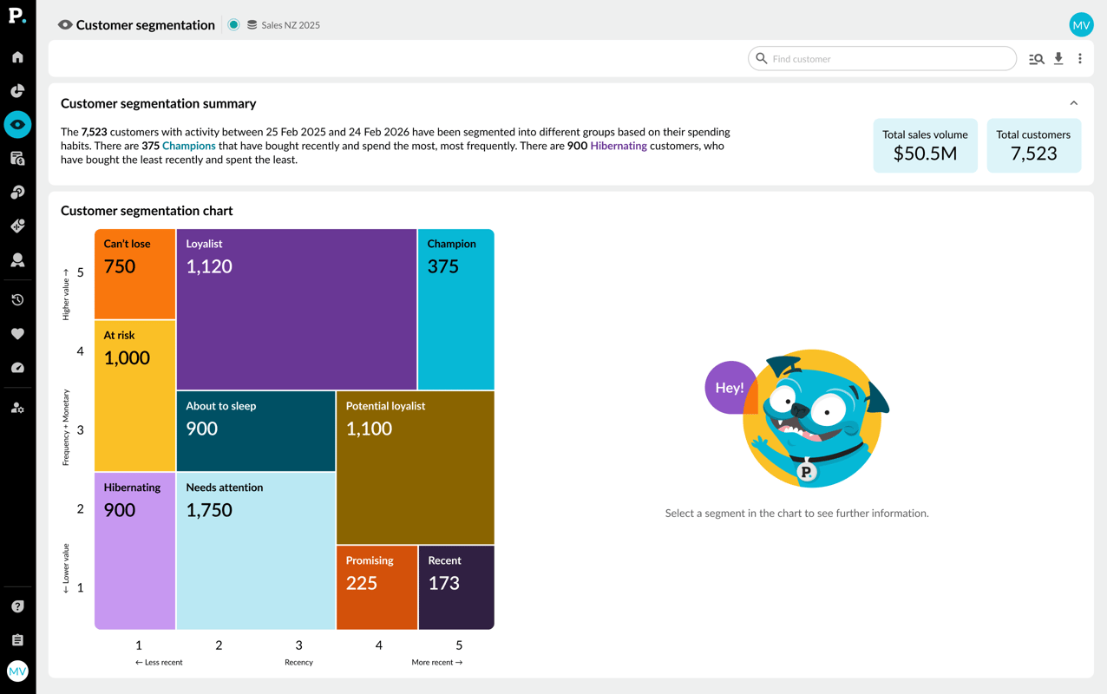1107x694 pixels.
Task: Open the user management person-with-gear icon
Action: click(x=17, y=406)
